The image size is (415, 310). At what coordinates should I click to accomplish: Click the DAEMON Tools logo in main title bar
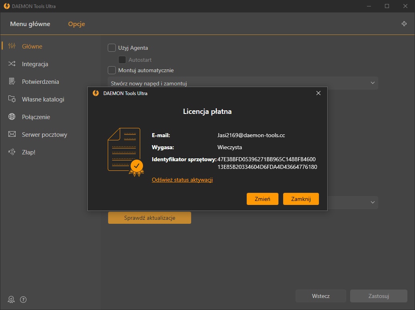coord(7,6)
